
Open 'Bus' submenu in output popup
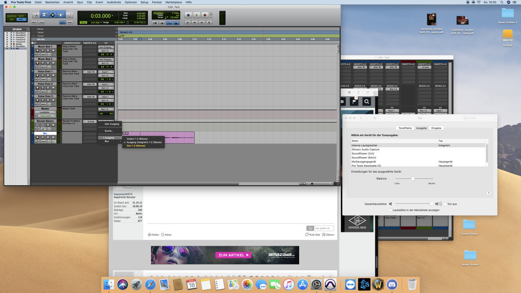coord(110,141)
